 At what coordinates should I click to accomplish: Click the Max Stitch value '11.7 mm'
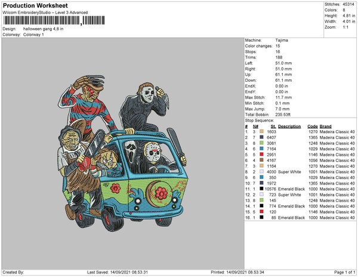click(283, 97)
